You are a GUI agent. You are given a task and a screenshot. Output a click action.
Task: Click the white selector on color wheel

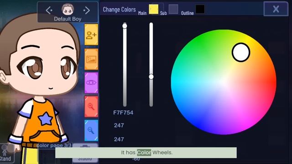241,52
